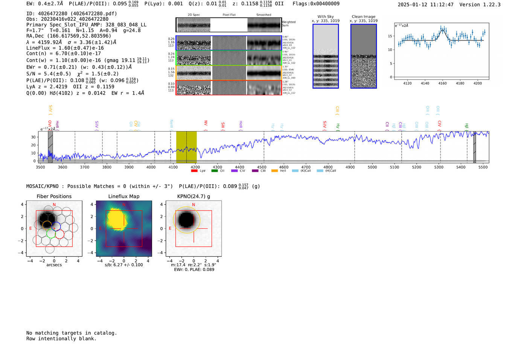
Task: Click the green Hβ line label
Action: 467,127
